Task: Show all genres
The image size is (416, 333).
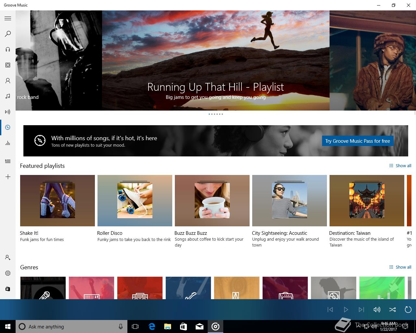Action: click(400, 267)
